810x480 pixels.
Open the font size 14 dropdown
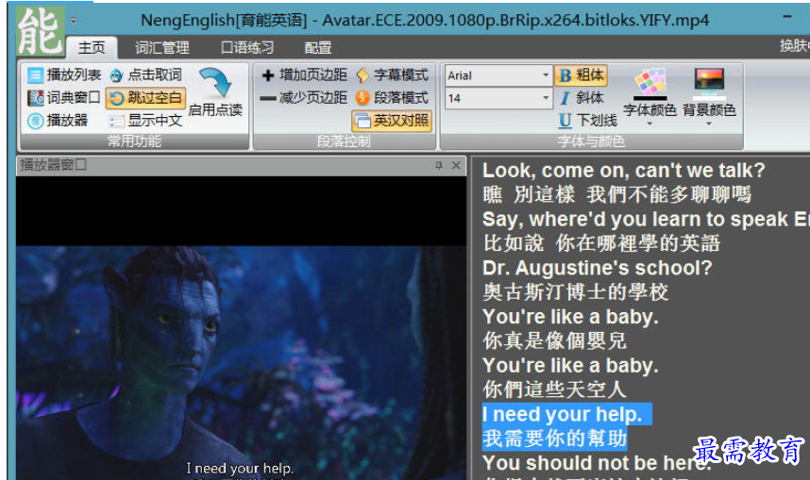546,98
